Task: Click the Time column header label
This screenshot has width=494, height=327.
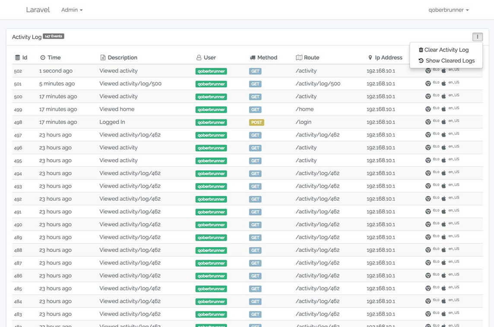Action: coord(54,58)
